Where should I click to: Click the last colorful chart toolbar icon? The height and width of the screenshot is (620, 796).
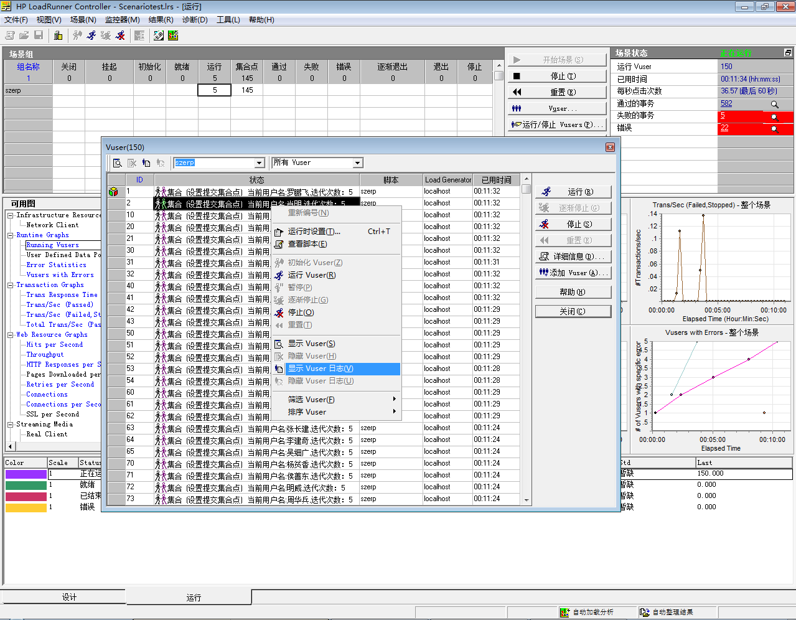tap(173, 35)
